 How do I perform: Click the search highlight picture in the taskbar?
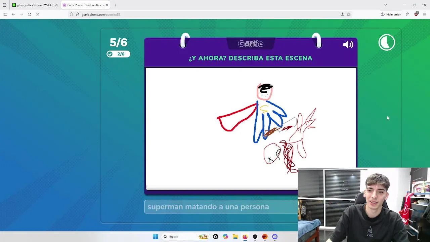[x=203, y=237]
